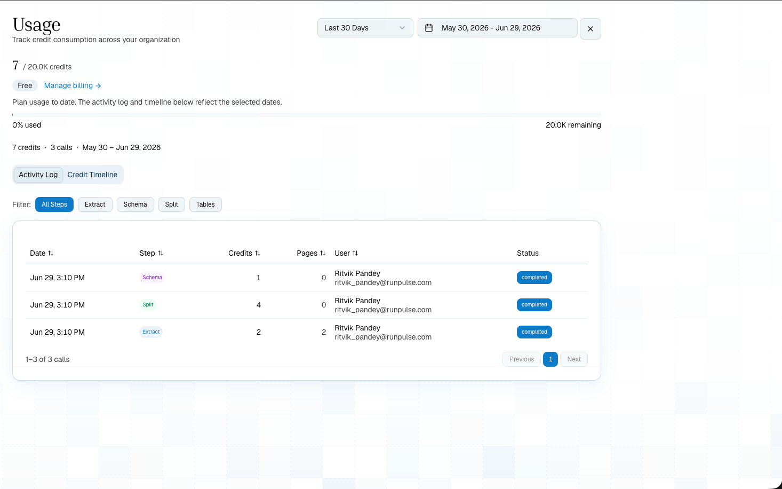Image resolution: width=782 pixels, height=489 pixels.
Task: Click the Split step tag
Action: point(148,305)
